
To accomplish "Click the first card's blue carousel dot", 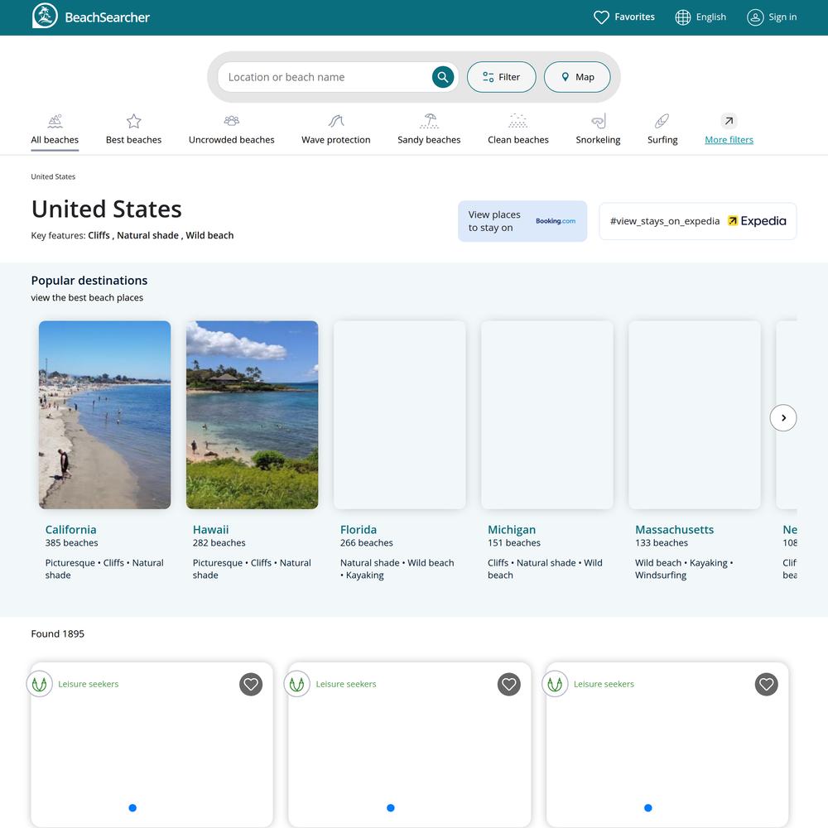I will tap(132, 808).
